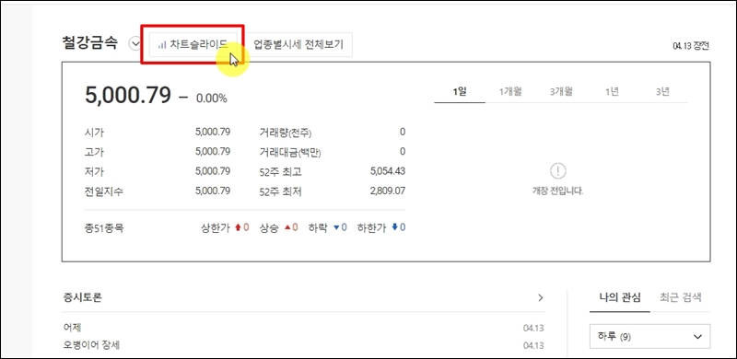Click the 하락 blue triangle icon

click(x=336, y=228)
